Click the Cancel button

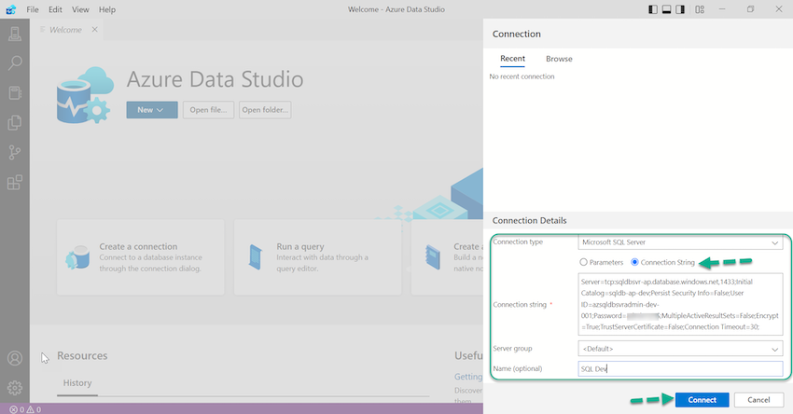[x=758, y=399]
